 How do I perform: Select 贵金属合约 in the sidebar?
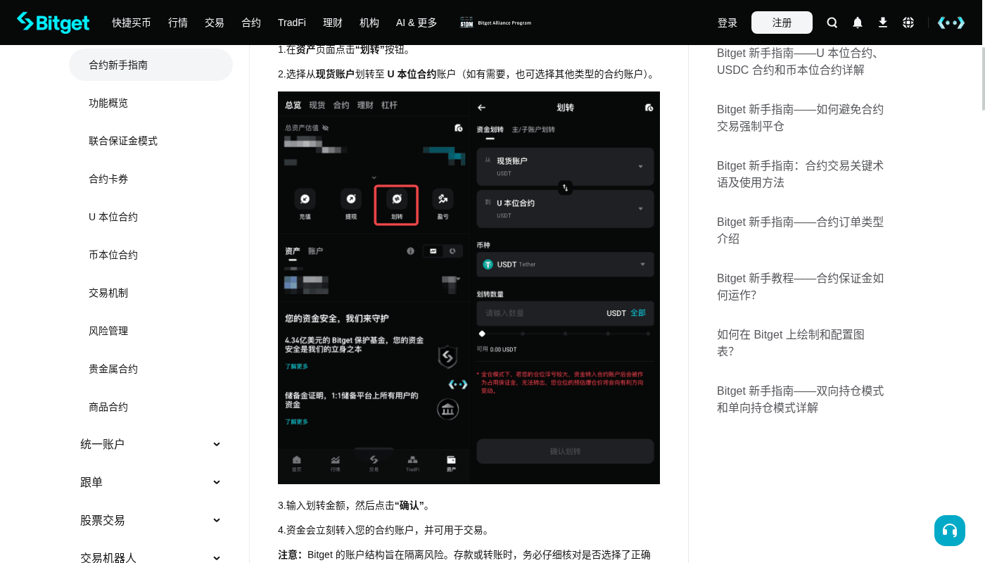point(113,369)
